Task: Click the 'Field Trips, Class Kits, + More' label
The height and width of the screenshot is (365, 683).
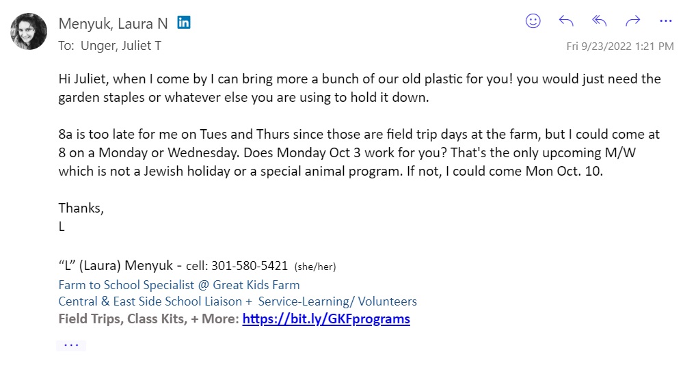Action: coord(148,319)
